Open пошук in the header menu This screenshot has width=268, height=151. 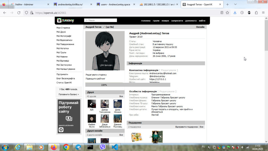point(165,21)
